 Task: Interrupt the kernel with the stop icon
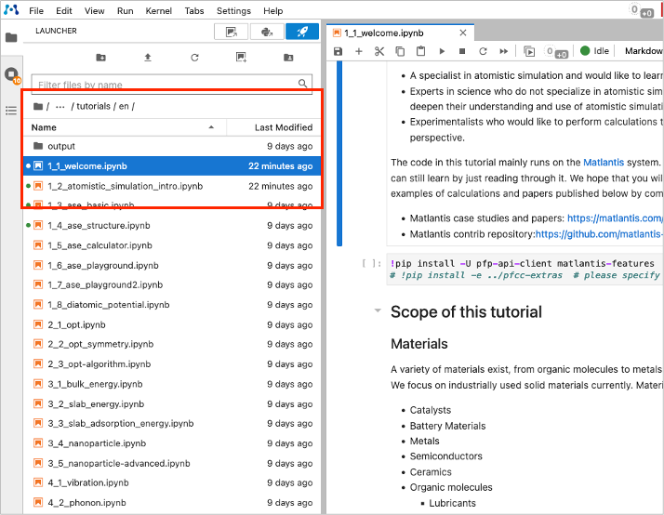(x=462, y=51)
